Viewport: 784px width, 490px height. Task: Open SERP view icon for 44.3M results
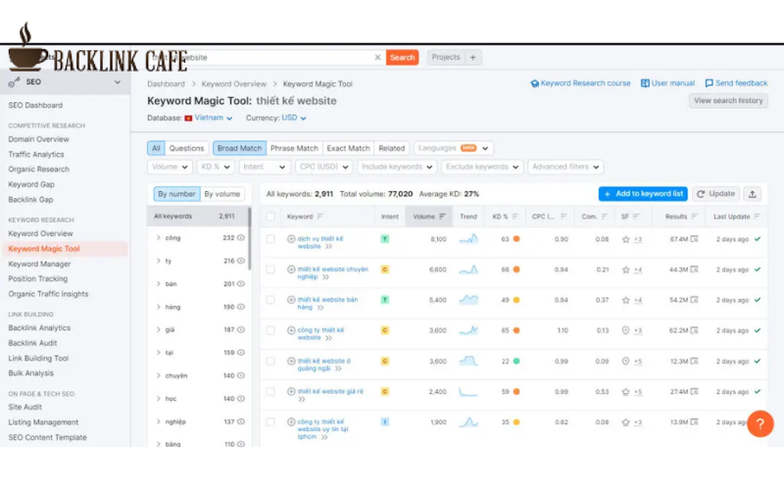[695, 269]
